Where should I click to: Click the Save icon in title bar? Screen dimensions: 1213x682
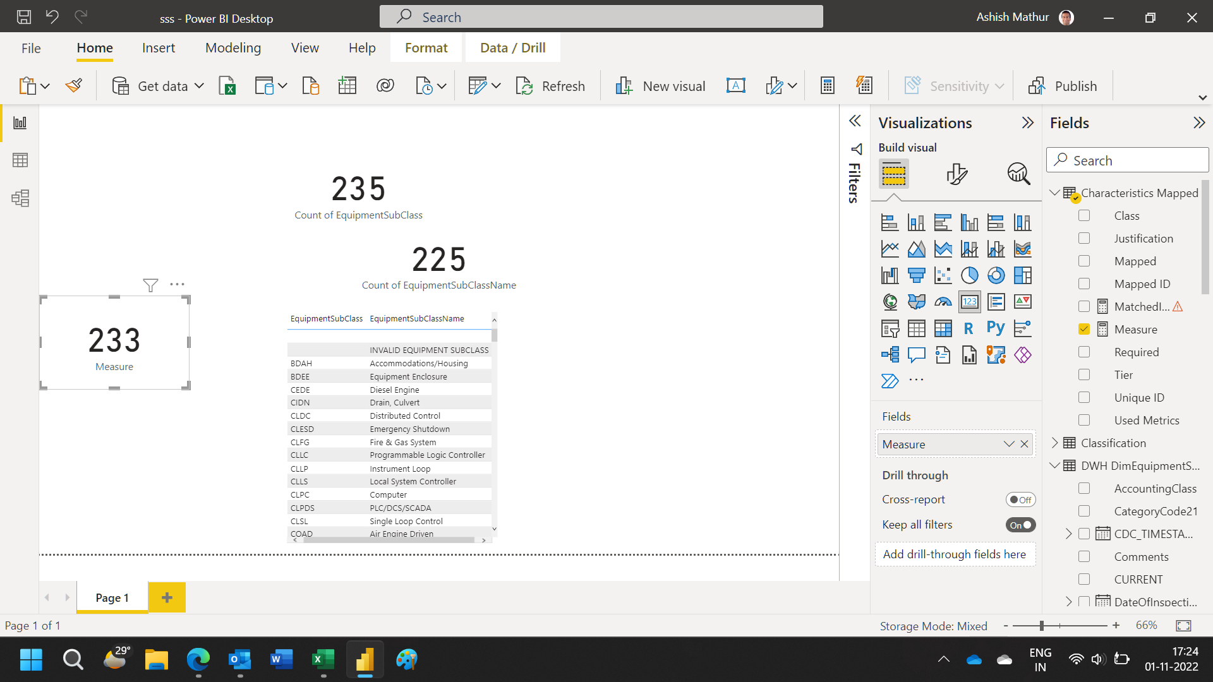[x=23, y=17]
